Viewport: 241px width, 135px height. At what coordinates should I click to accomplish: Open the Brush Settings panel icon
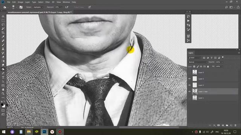click(x=188, y=30)
